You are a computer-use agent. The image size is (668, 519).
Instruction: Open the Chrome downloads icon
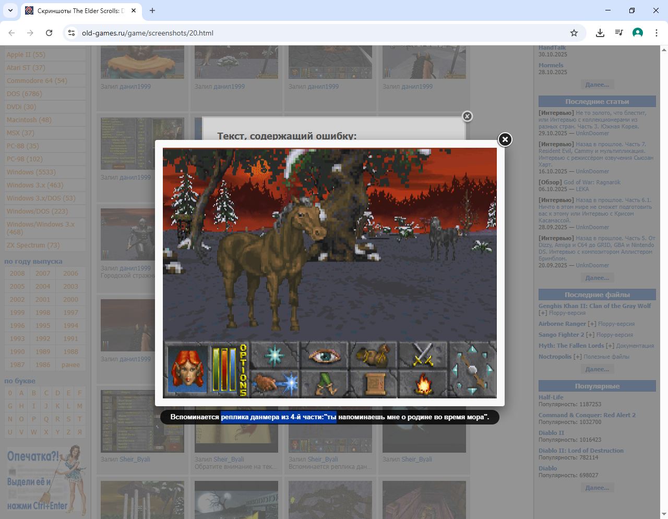coord(600,33)
